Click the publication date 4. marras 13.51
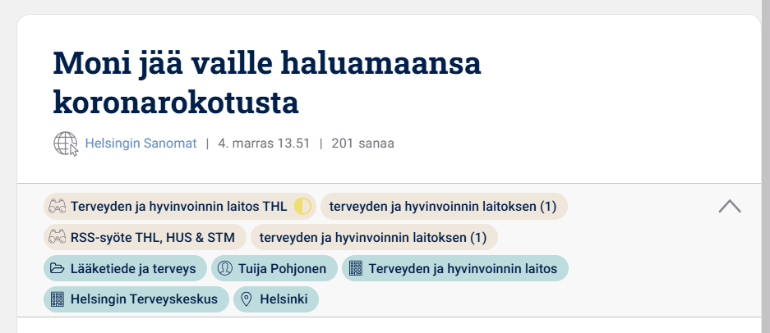Image resolution: width=770 pixels, height=333 pixels. pos(264,144)
